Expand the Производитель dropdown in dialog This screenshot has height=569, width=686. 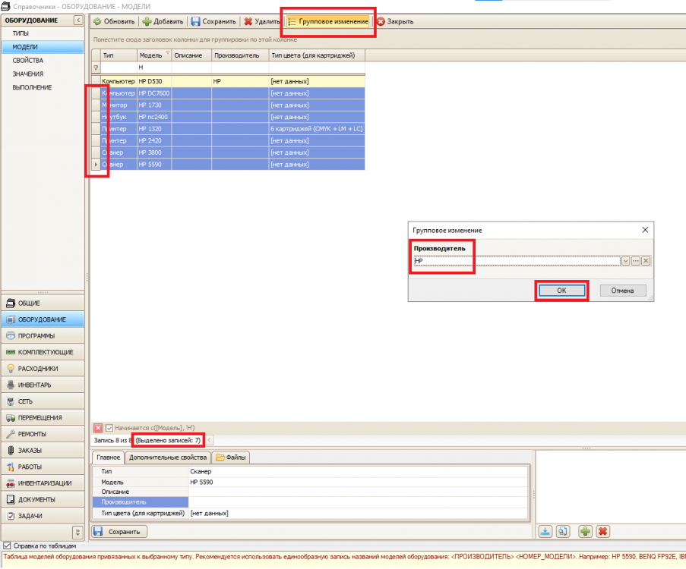(625, 261)
